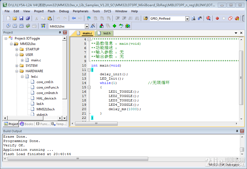Screen dimensions: 247x169
Task: Close the Project panel
Action: (x=65, y=32)
